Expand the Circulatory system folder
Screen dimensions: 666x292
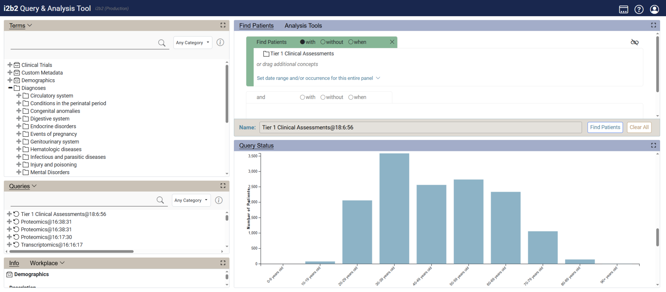coord(19,95)
